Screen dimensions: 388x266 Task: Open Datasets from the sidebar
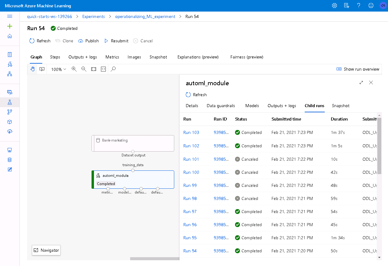tap(10, 92)
